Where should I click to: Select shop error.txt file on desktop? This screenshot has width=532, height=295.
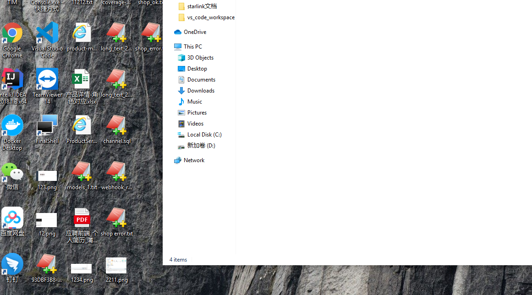pyautogui.click(x=117, y=222)
